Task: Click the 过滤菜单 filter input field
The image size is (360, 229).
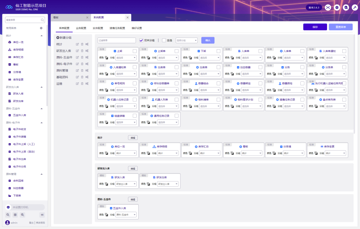Action: click(x=117, y=40)
